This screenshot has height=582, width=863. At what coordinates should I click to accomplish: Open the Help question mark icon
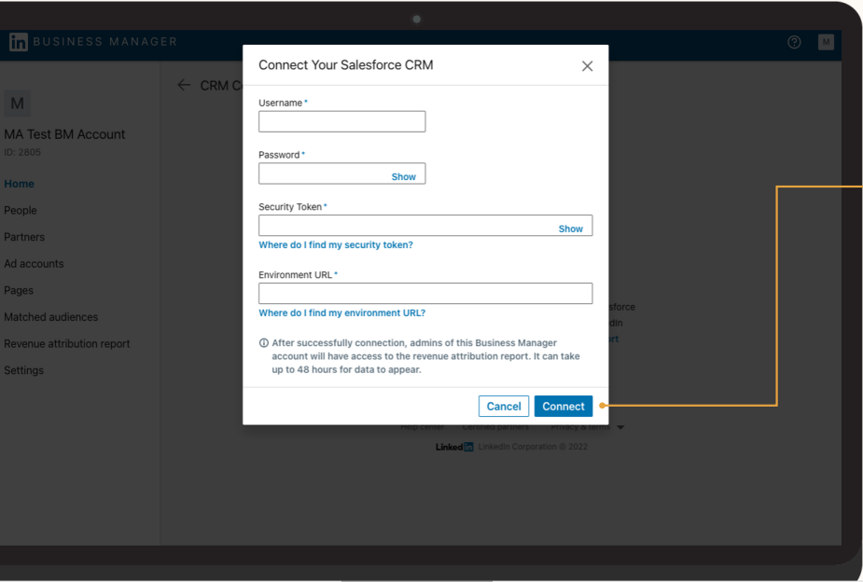794,41
